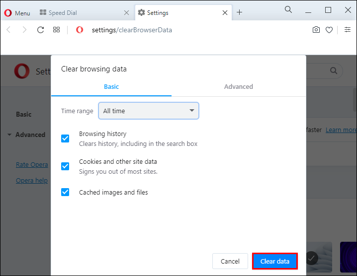357x276 pixels.
Task: Switch to the Speed Dial browser tab
Action: tap(63, 13)
